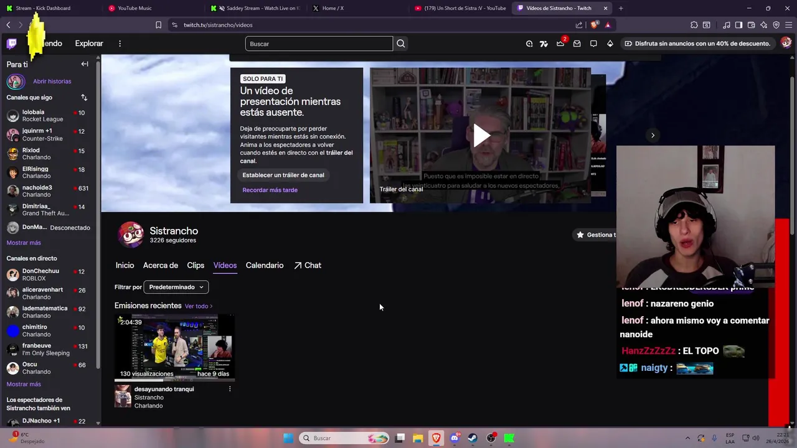
Task: Open the Twitch notifications crown icon
Action: pyautogui.click(x=560, y=44)
